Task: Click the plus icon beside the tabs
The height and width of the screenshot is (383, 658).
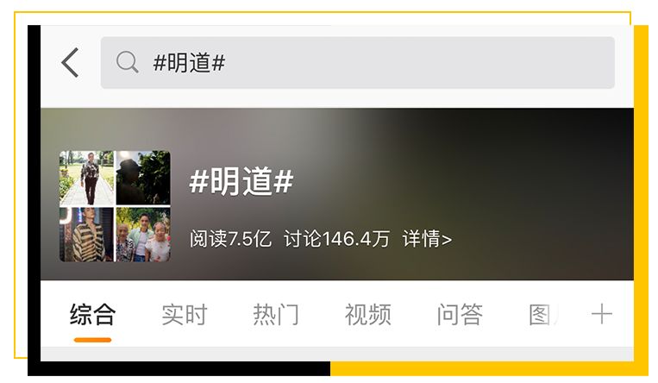Action: click(602, 314)
